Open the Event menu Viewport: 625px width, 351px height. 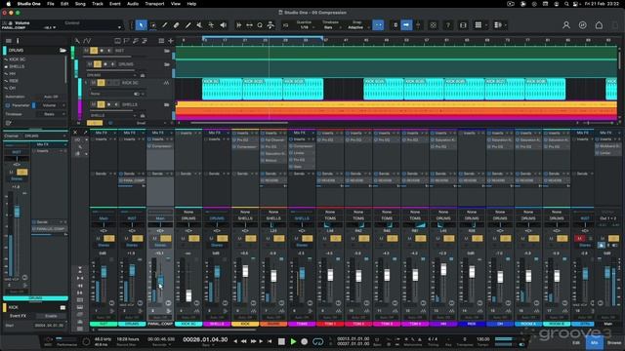[x=115, y=4]
